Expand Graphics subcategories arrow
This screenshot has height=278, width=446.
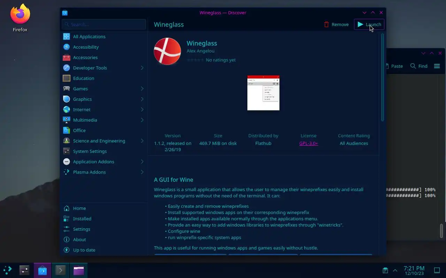pos(142,99)
